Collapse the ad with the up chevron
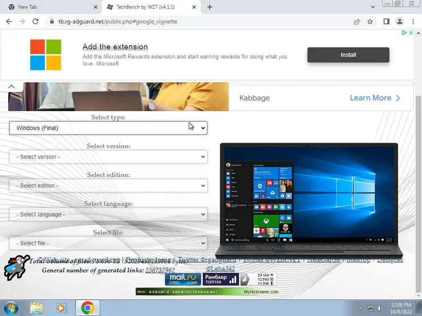The image size is (422, 316). click(x=11, y=86)
